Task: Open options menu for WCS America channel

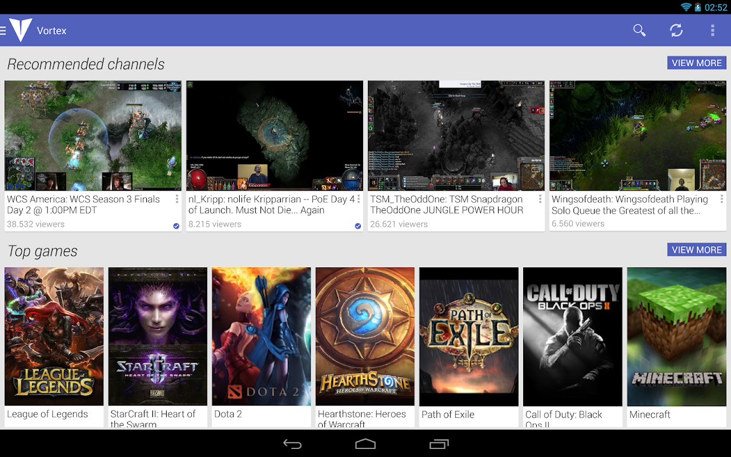Action: click(x=176, y=199)
